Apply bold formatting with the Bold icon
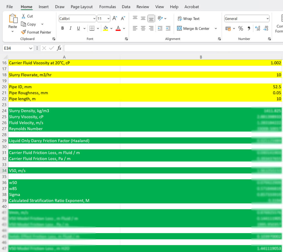This screenshot has width=283, height=252. tap(62, 28)
